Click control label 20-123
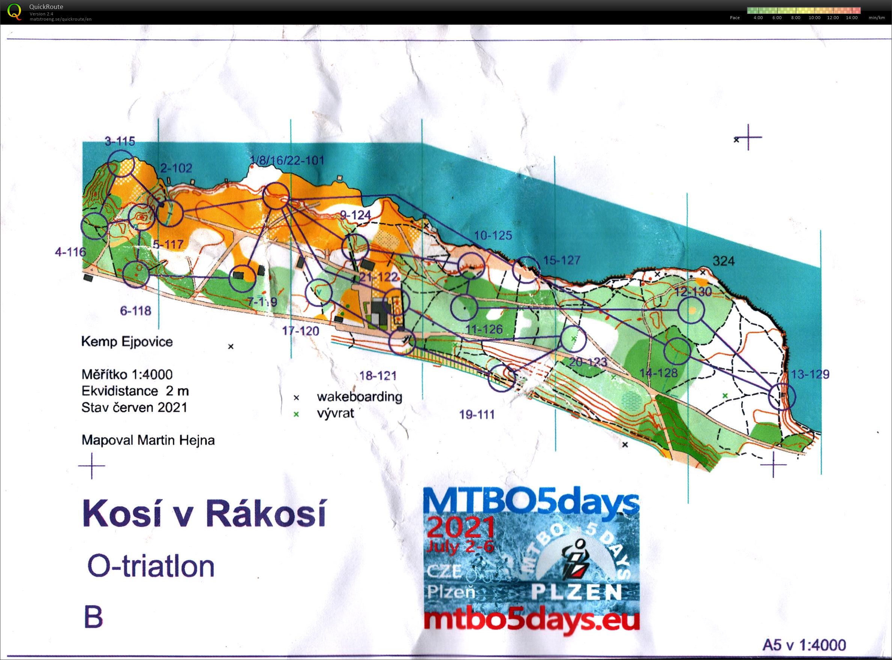This screenshot has width=892, height=660. coord(588,362)
